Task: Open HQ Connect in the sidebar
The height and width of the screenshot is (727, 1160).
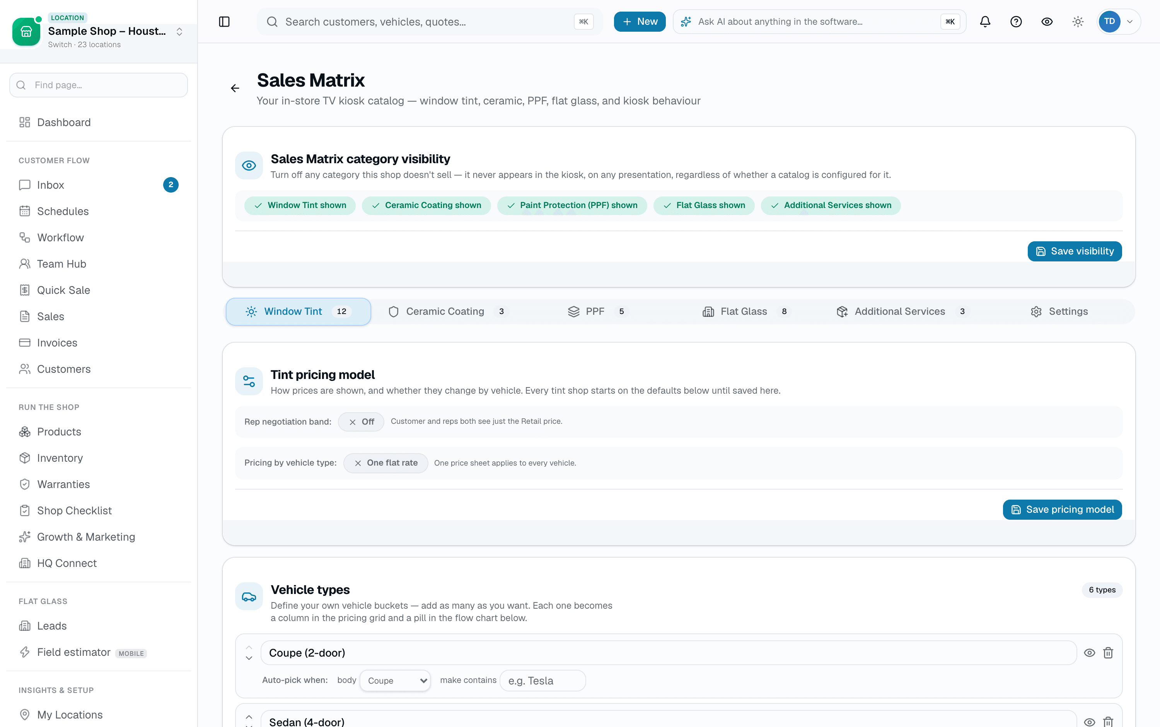Action: [x=99, y=563]
